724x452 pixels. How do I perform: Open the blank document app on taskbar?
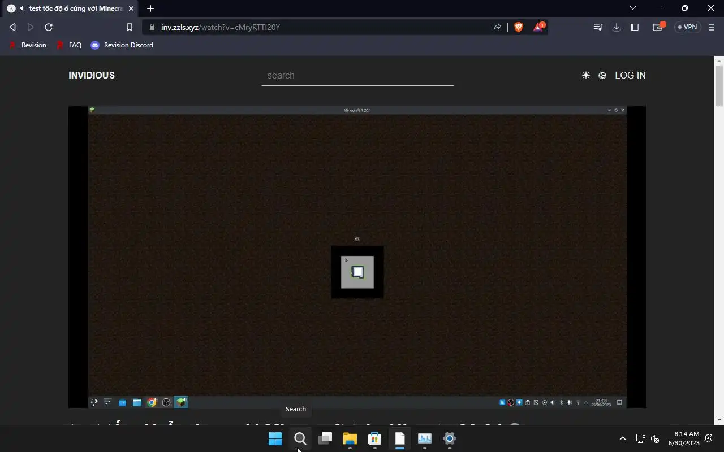click(400, 438)
